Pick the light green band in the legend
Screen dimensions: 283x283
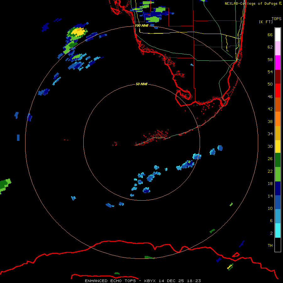278,174
